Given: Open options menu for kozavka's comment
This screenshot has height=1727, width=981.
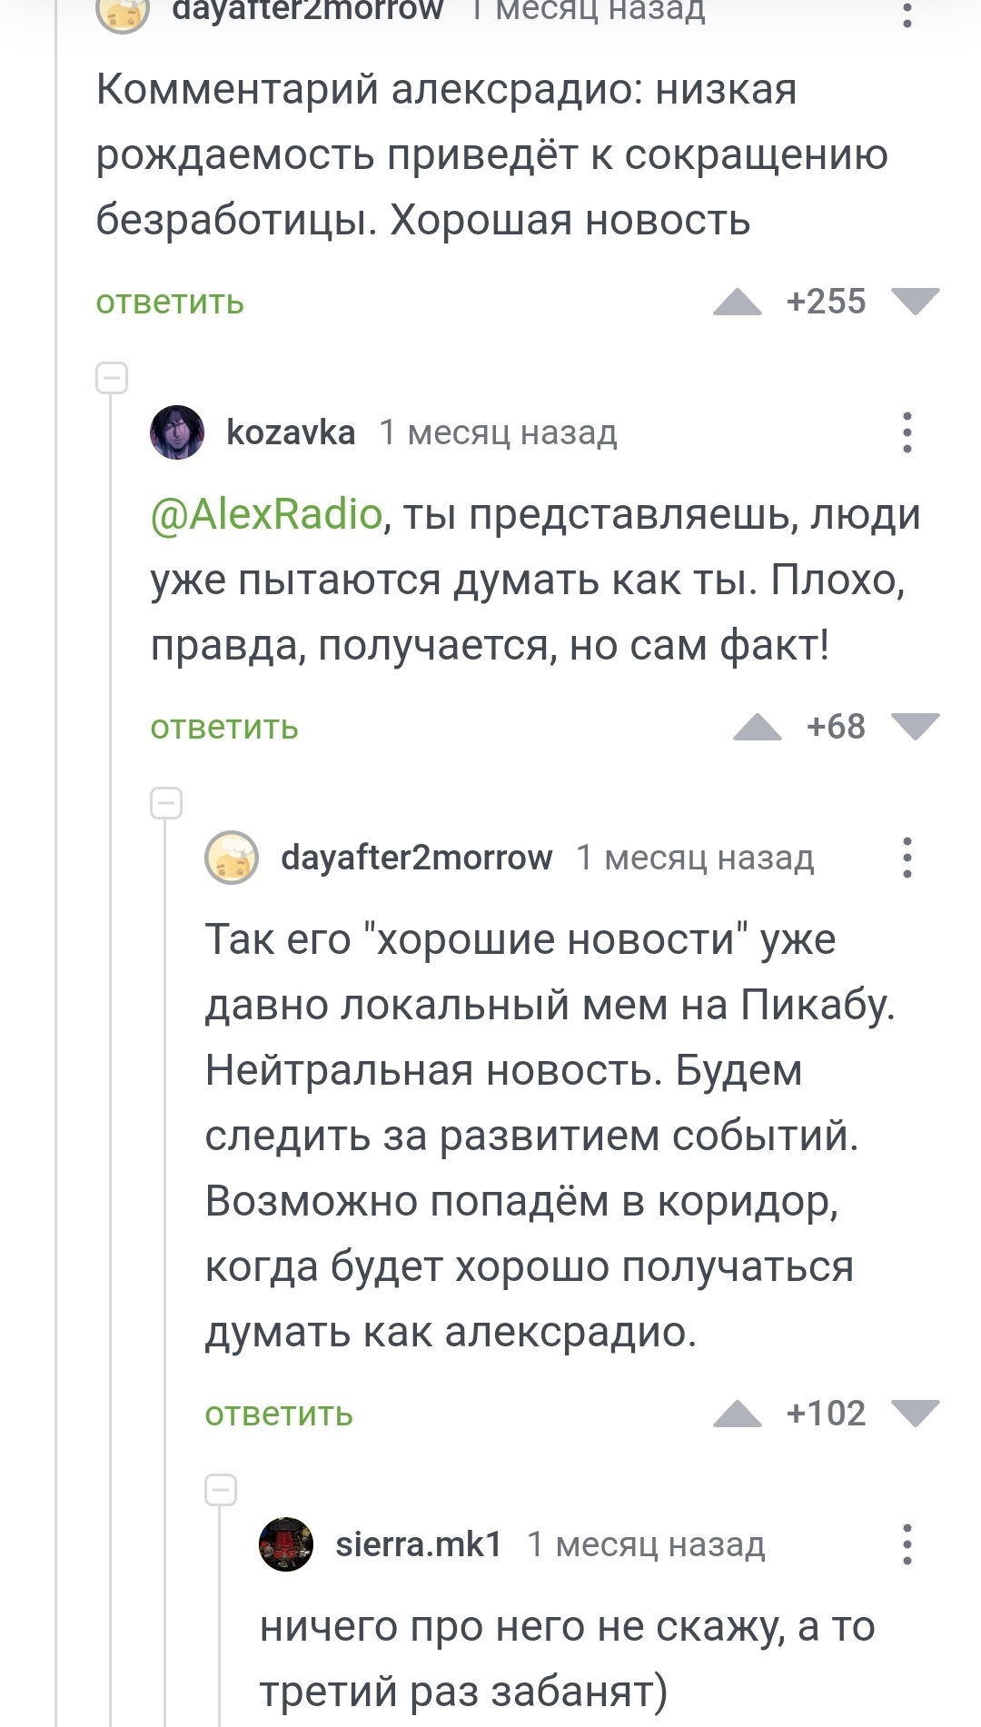Looking at the screenshot, I should [907, 432].
